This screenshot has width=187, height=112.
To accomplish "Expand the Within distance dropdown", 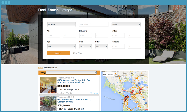I will coord(126,24).
